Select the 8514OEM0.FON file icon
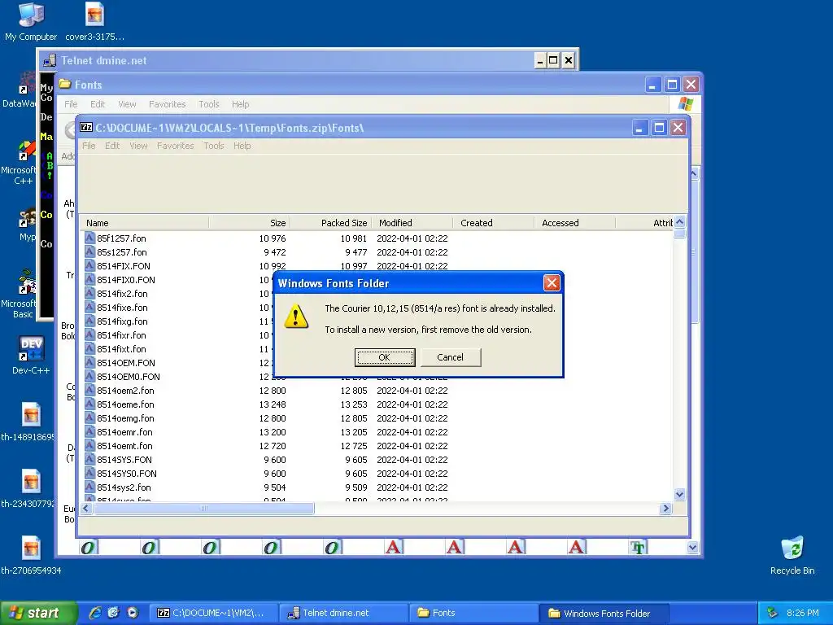Image resolution: width=833 pixels, height=625 pixels. (89, 376)
